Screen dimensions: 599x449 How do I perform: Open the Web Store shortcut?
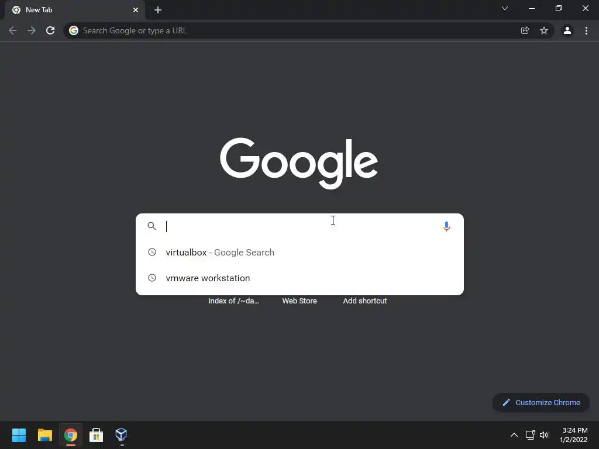299,301
